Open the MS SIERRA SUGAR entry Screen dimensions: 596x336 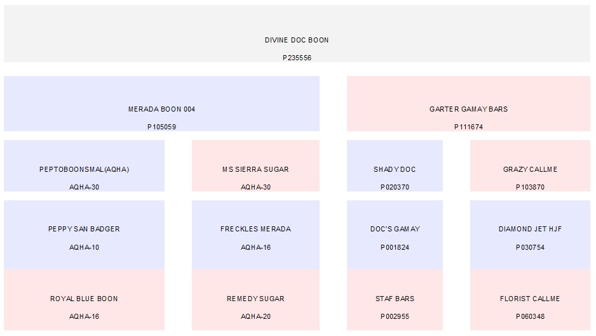coord(255,169)
